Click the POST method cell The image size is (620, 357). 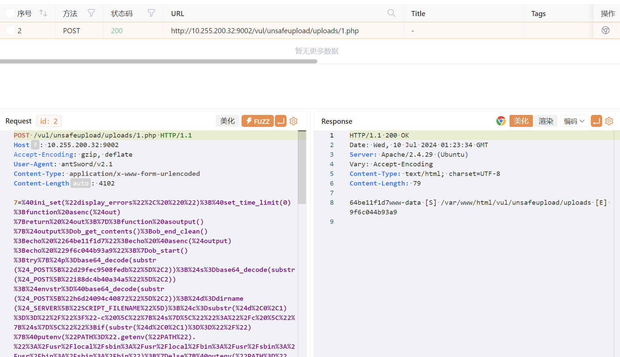pyautogui.click(x=71, y=31)
